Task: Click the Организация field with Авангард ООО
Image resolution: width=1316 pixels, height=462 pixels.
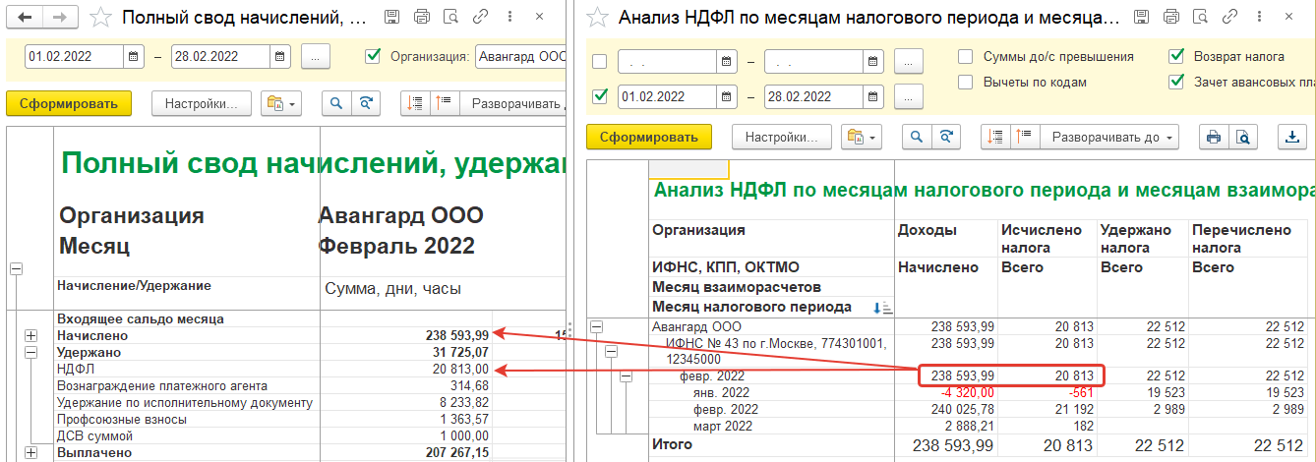Action: [520, 56]
